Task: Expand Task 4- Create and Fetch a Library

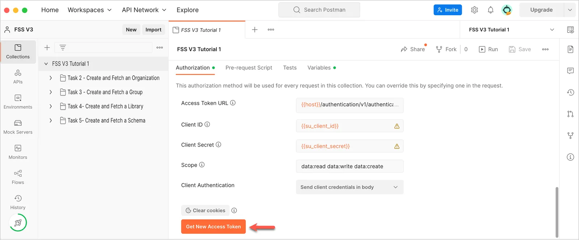Action: pos(50,106)
